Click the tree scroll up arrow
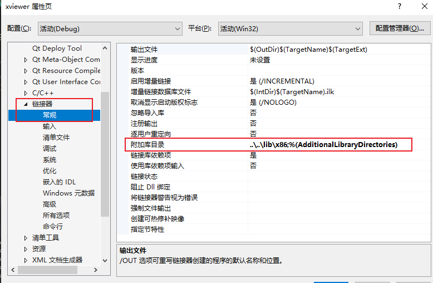Screen dimensions: 433x283 pyautogui.click(x=105, y=48)
